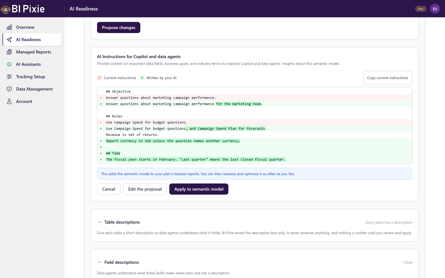This screenshot has height=278, width=445.
Task: Click the red minus Current instructions legend icon
Action: point(99,78)
